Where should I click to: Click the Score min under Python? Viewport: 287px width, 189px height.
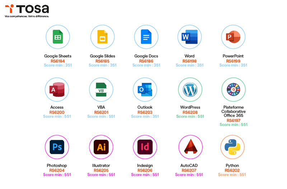click(232, 175)
